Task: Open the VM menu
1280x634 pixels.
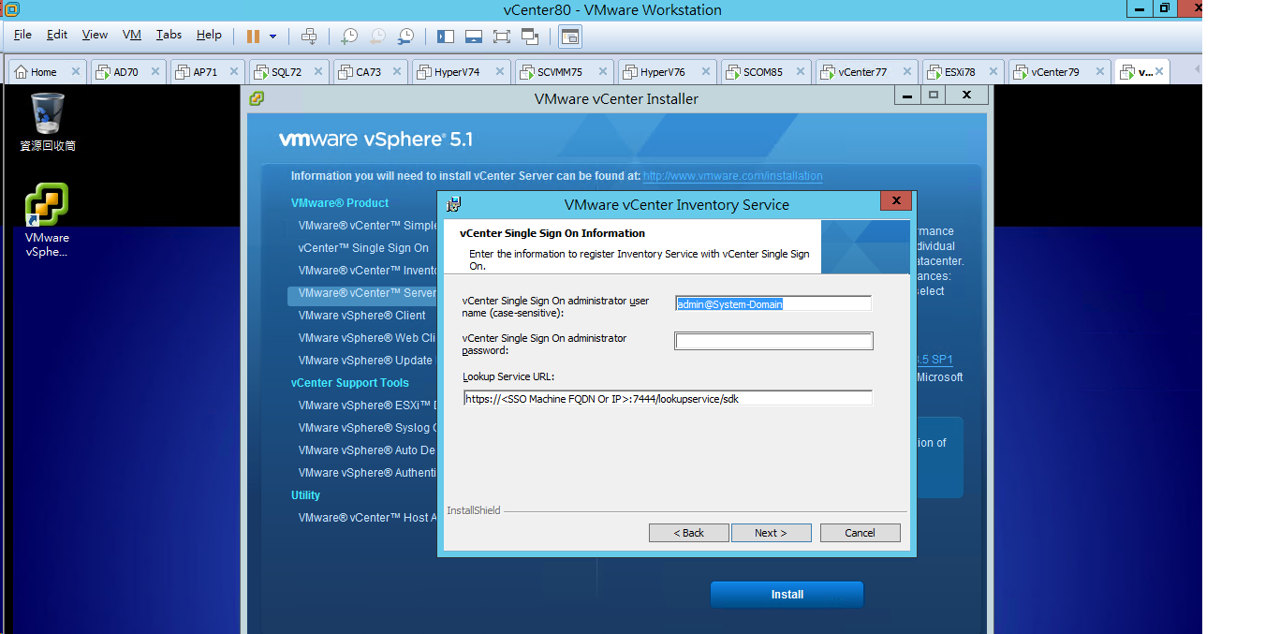Action: click(x=131, y=35)
